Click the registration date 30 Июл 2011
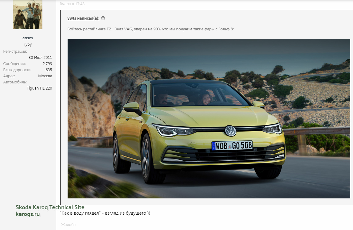Viewport: 353px width, 230px height. [40, 58]
